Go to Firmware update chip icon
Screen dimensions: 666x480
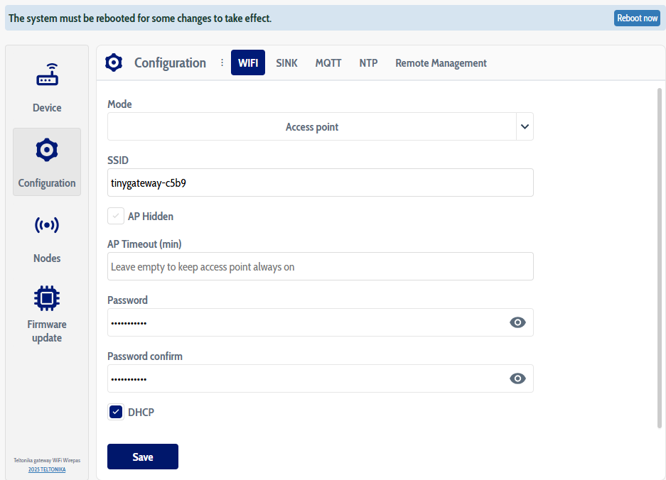(x=47, y=298)
